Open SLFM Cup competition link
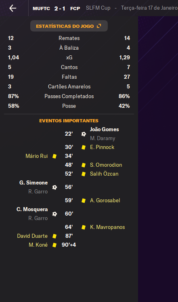This screenshot has width=178, height=302. tap(98, 8)
